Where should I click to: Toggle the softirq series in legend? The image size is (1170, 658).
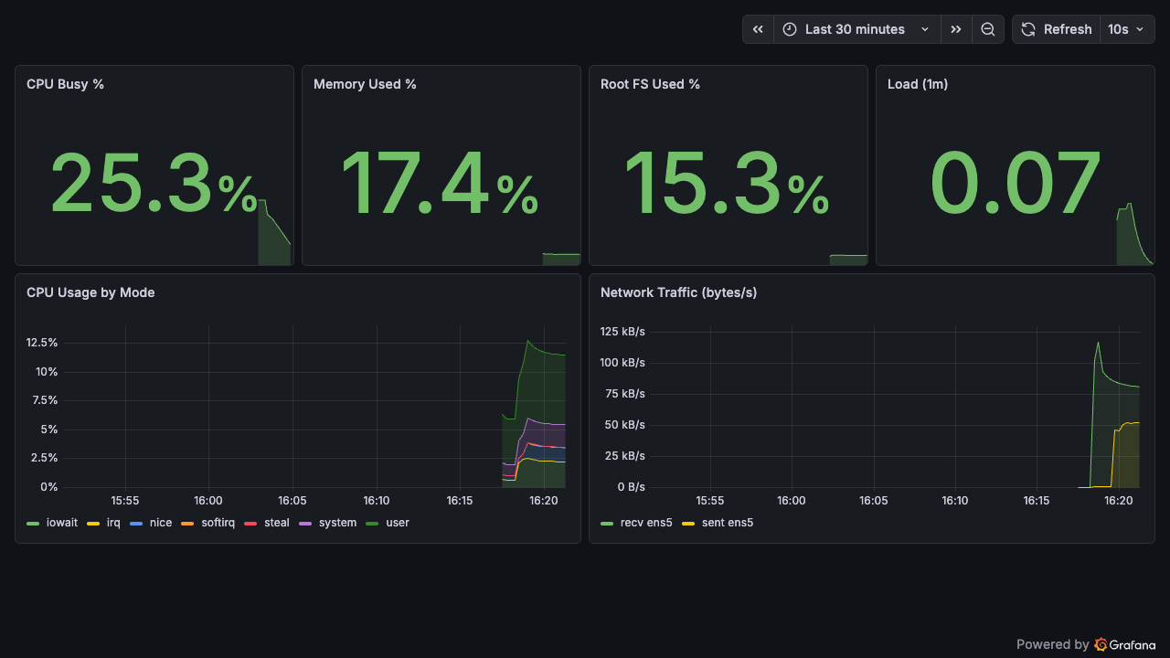pyautogui.click(x=218, y=523)
